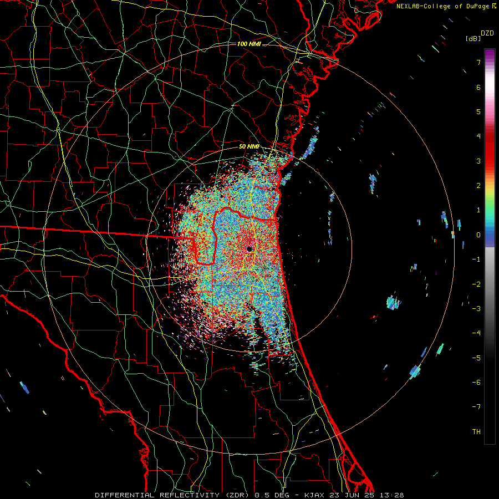Click the 6 dB scale label

click(x=478, y=87)
